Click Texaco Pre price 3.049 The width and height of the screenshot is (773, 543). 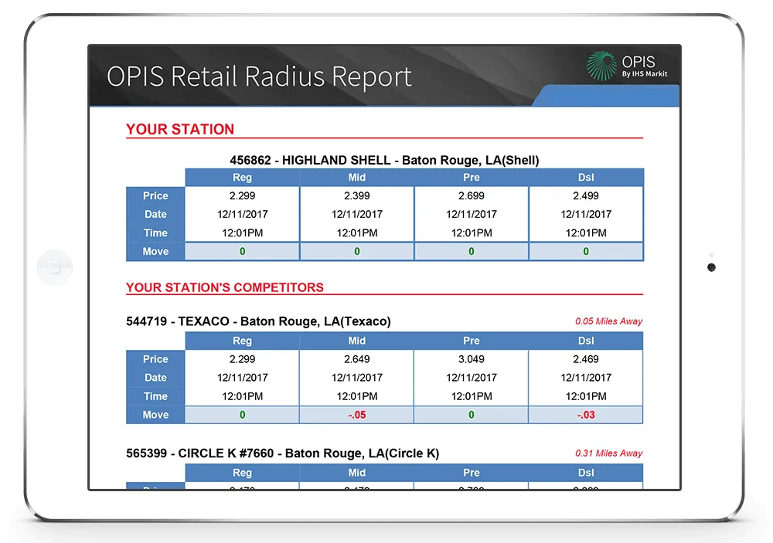[x=472, y=359]
